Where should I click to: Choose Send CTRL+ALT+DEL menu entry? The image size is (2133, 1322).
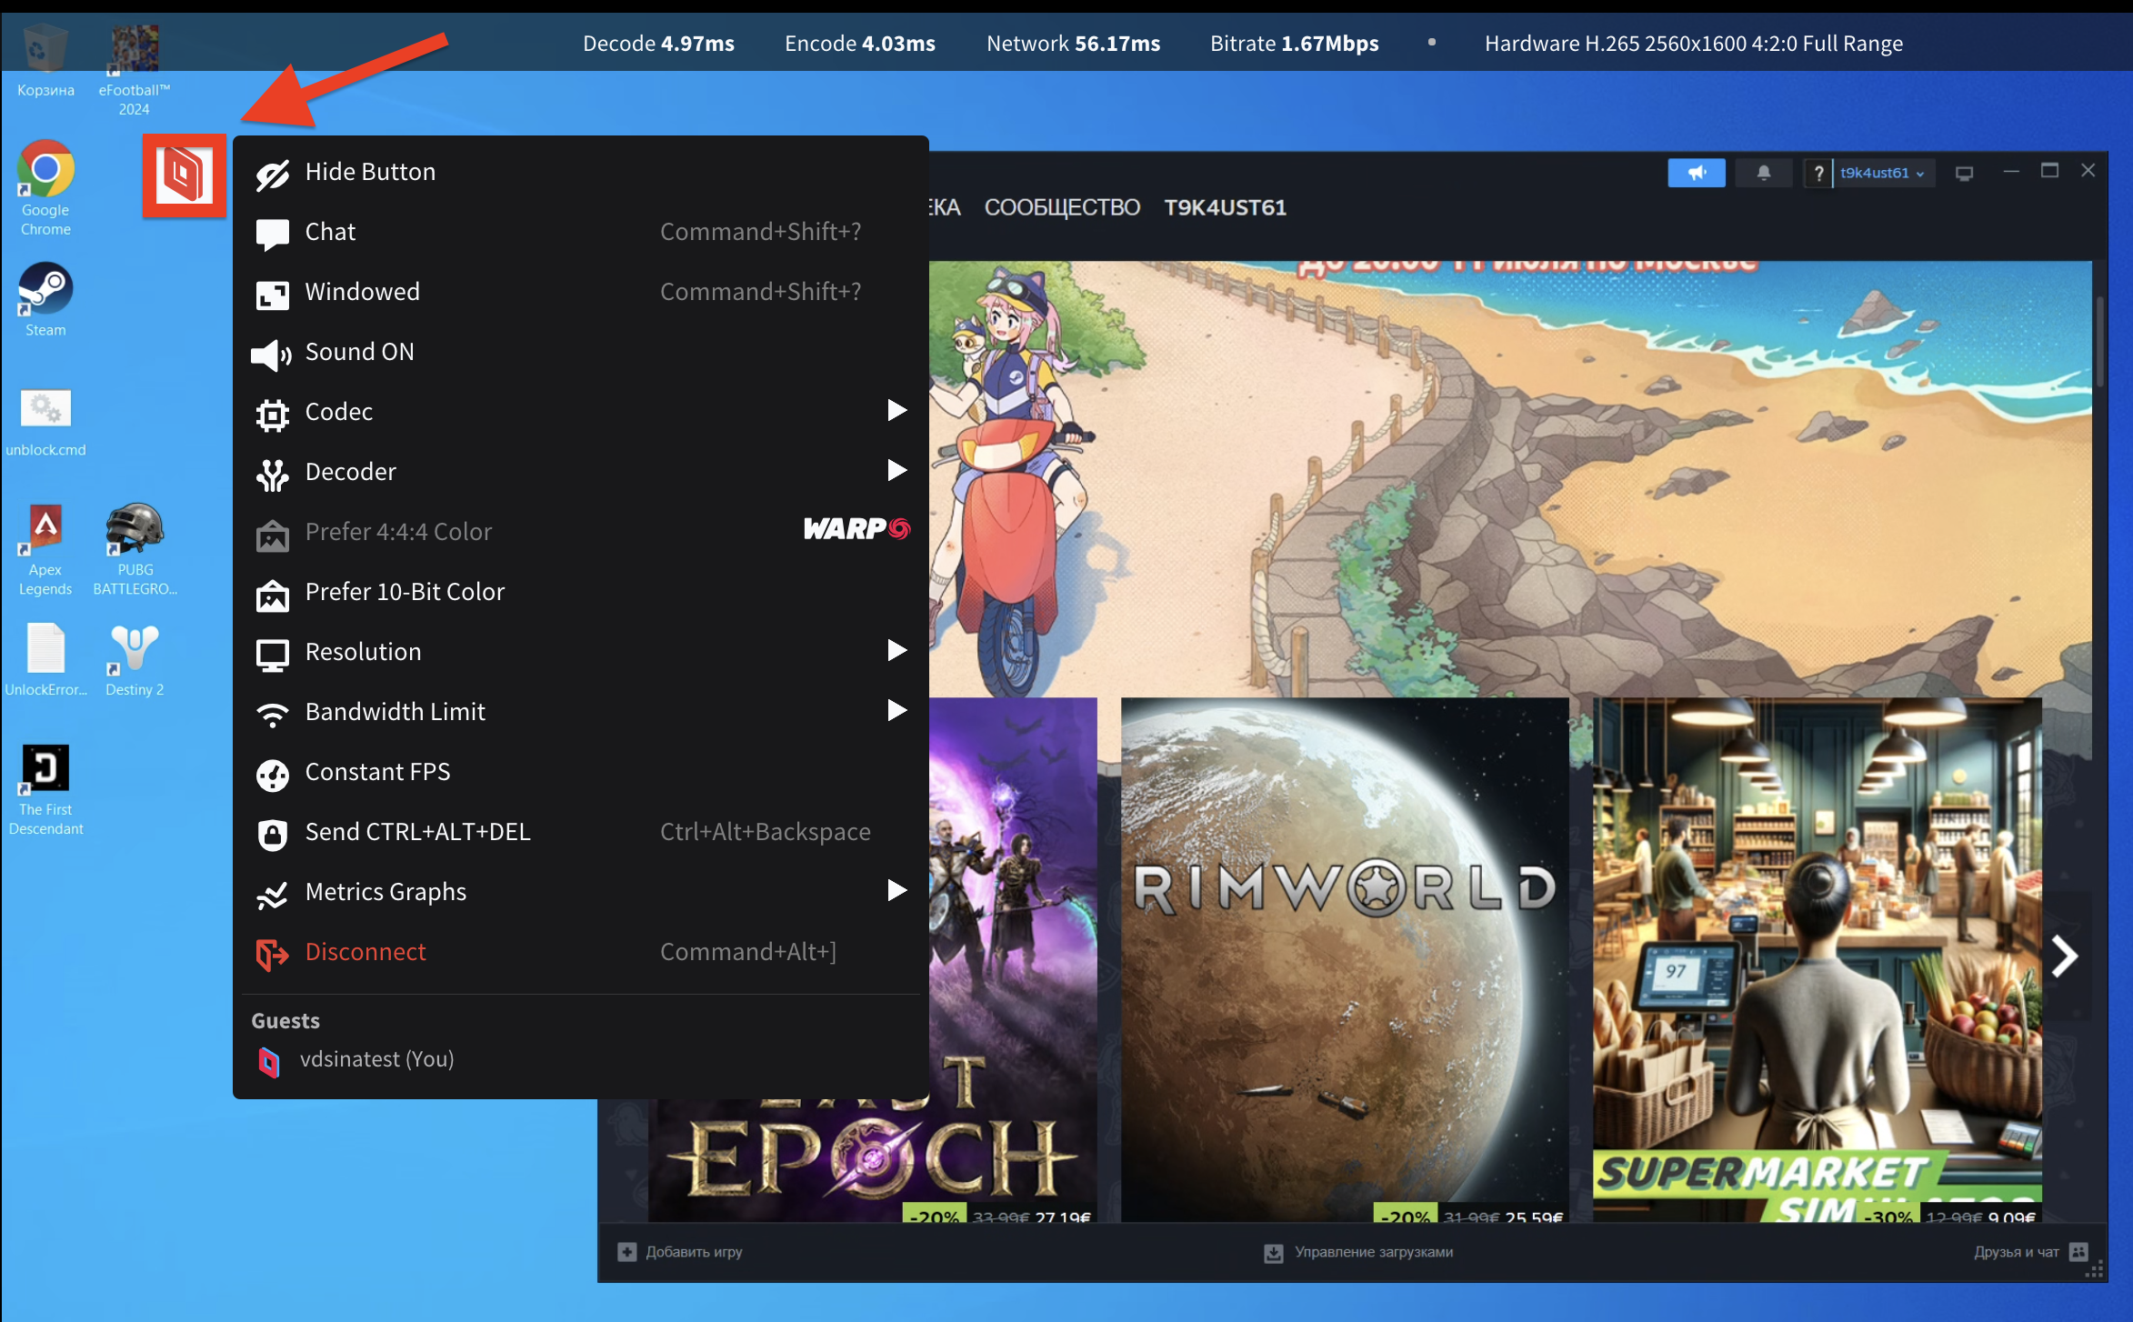(x=580, y=832)
